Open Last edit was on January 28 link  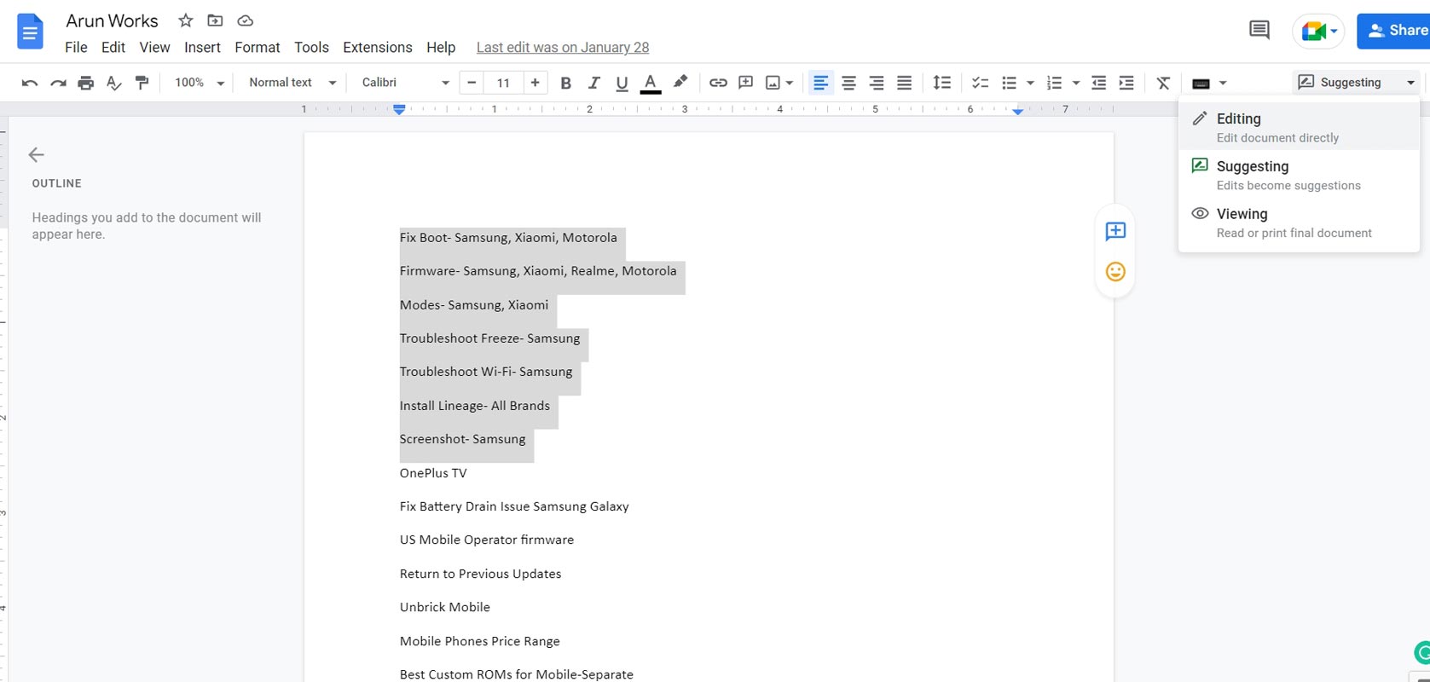(563, 48)
